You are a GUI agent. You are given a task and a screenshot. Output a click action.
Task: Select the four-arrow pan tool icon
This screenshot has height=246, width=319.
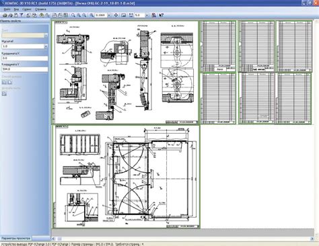116,15
